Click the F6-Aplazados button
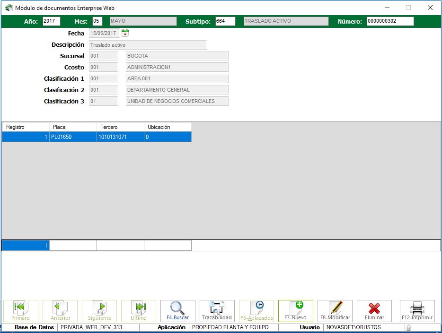The width and height of the screenshot is (442, 333). coord(256,311)
